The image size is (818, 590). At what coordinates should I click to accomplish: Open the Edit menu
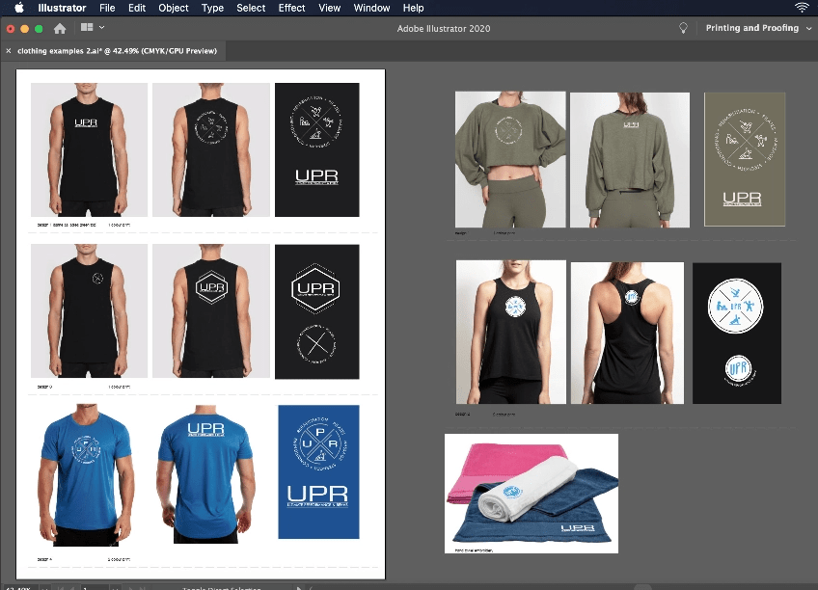137,8
